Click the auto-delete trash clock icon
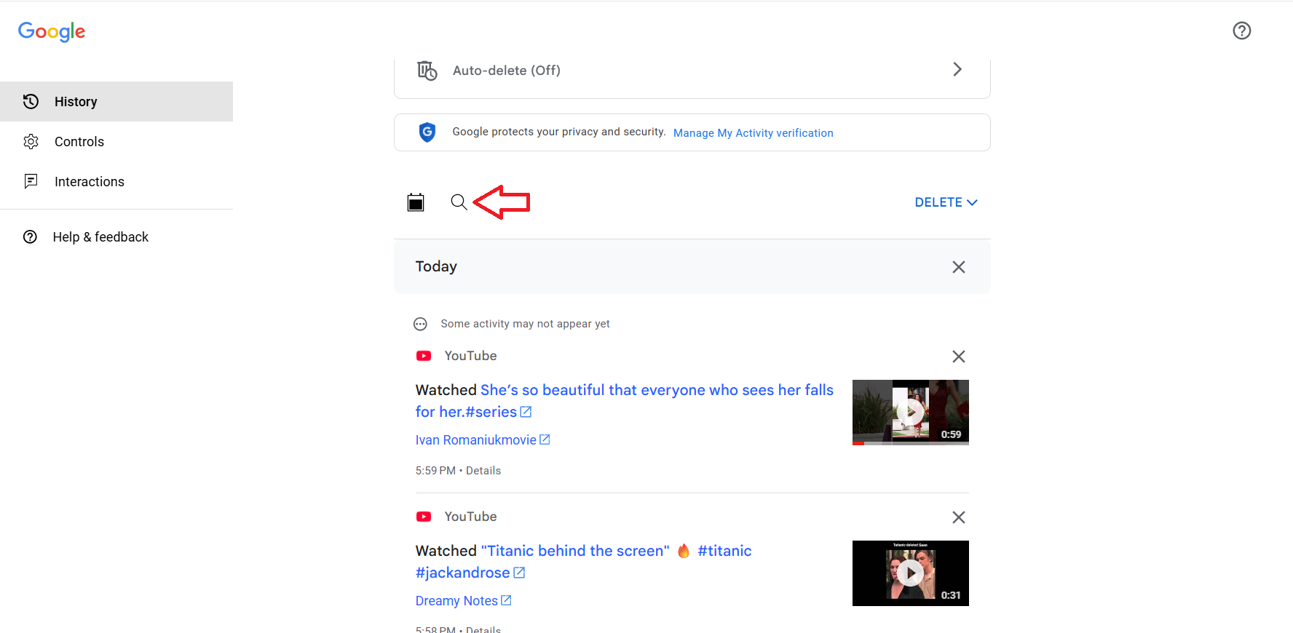 (427, 71)
